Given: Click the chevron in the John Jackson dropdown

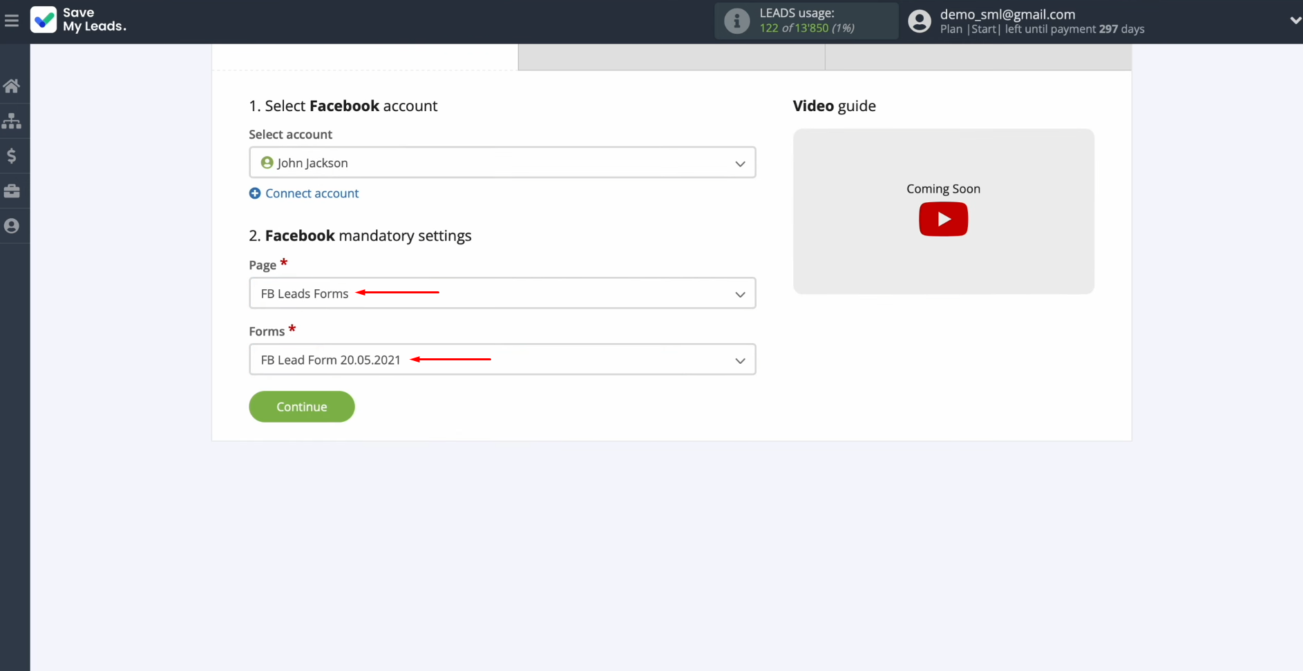Looking at the screenshot, I should (740, 164).
